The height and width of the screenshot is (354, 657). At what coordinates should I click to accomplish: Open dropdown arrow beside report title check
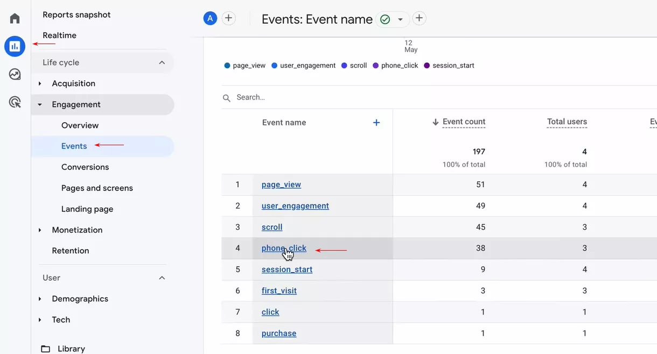pyautogui.click(x=400, y=19)
